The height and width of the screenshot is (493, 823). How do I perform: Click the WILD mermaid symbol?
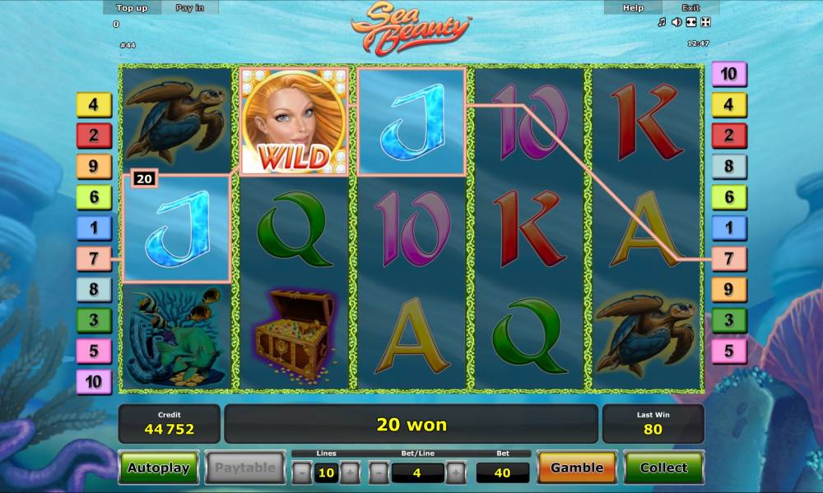[x=294, y=121]
